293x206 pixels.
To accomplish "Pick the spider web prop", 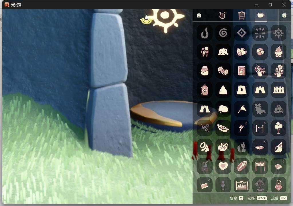I will coord(205,128).
